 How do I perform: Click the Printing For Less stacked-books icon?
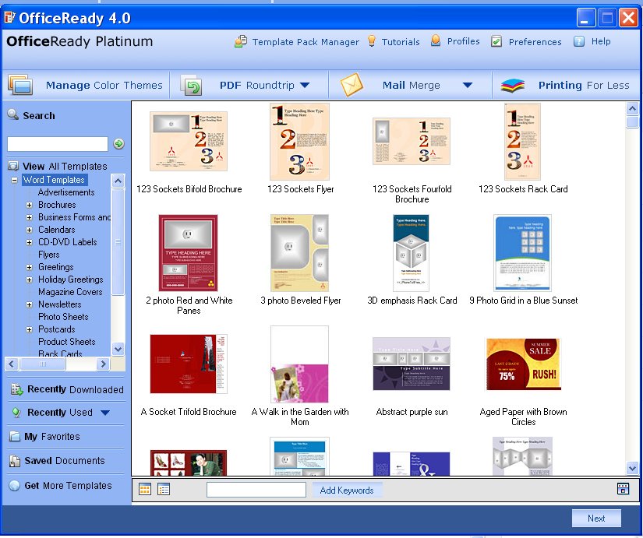tap(512, 85)
